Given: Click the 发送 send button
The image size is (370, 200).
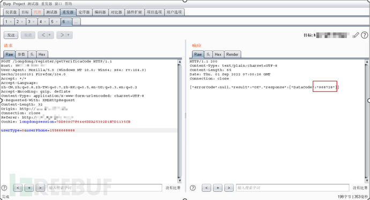Looking at the screenshot, I should pyautogui.click(x=11, y=35).
